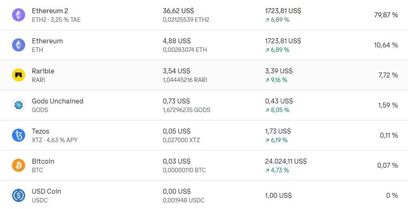Click the green arrow next to 9,16 %

point(267,80)
